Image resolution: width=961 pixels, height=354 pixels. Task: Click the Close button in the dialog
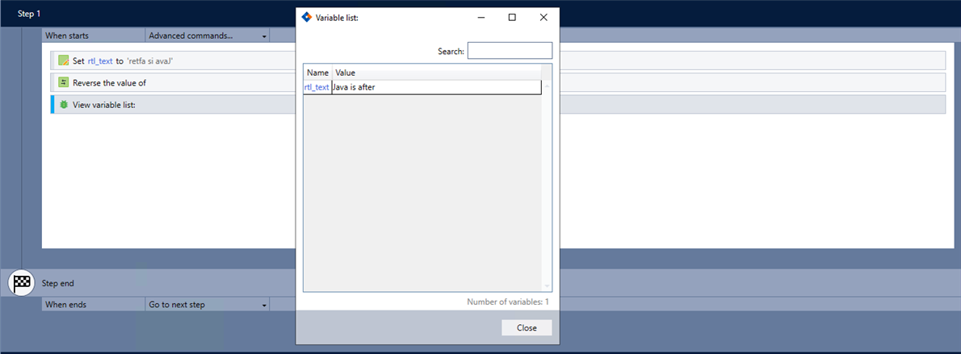pos(527,327)
